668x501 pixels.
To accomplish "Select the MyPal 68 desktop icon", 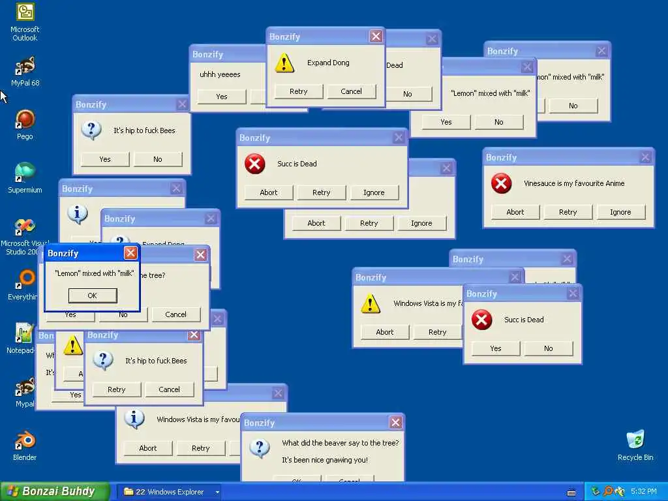I will (25, 70).
